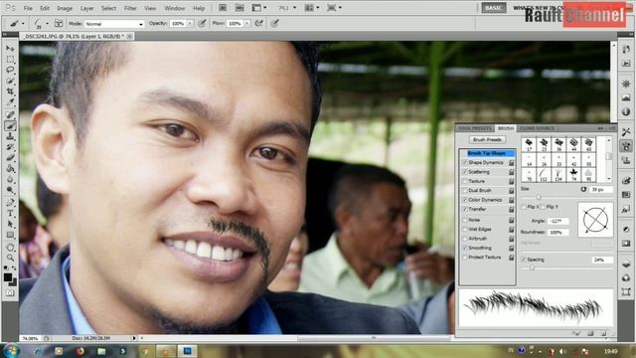
Task: Lock the Shape Dynamics settings
Action: (511, 163)
